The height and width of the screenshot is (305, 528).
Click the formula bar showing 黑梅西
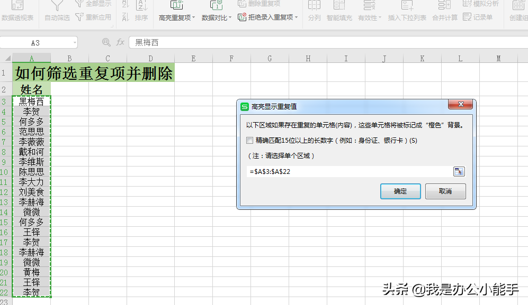328,42
